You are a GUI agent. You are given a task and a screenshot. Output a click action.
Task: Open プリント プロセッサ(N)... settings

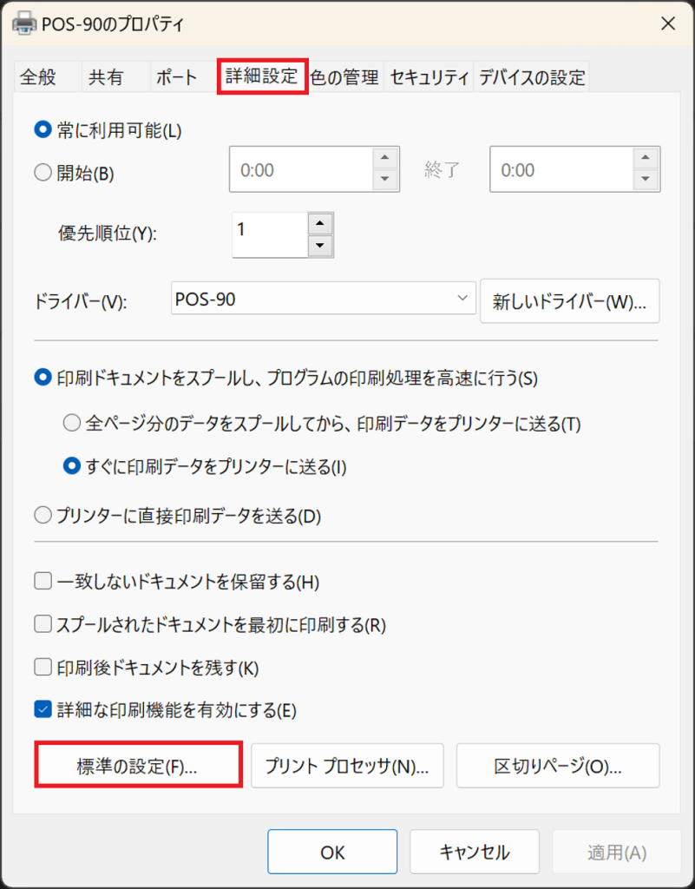tap(347, 766)
